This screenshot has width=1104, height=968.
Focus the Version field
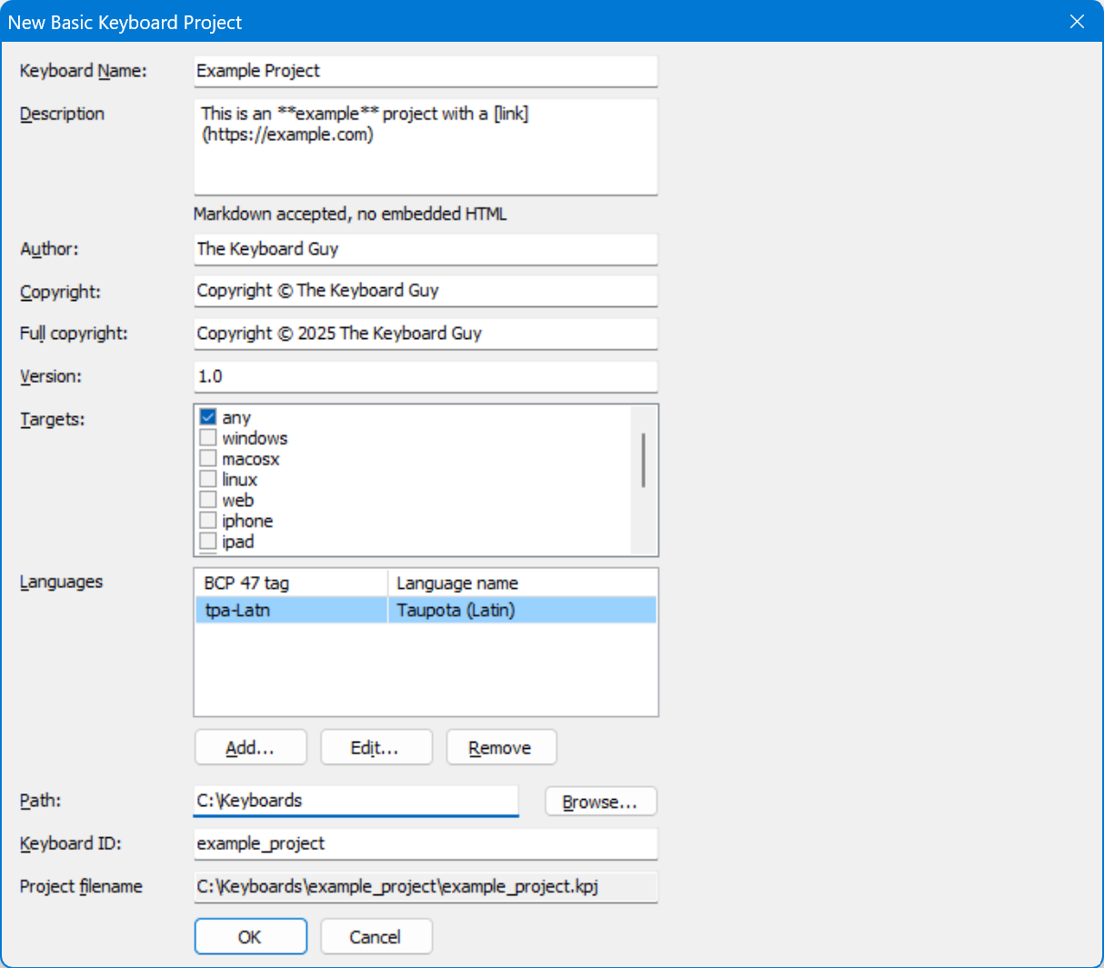426,376
